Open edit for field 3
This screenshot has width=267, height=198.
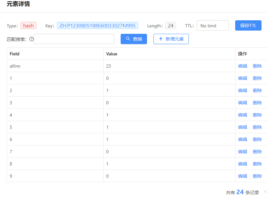point(243,103)
